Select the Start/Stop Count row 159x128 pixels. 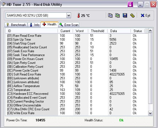coord(77,43)
